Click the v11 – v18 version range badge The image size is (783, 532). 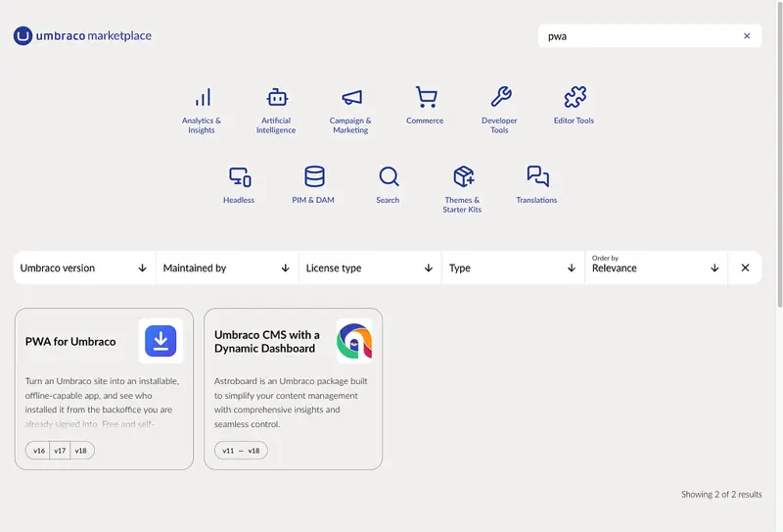click(241, 451)
